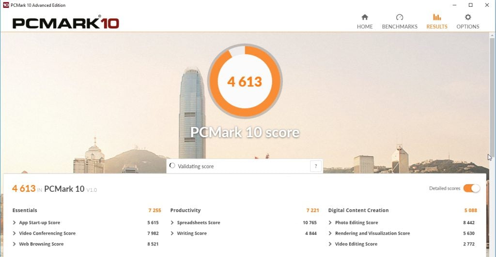Image resolution: width=496 pixels, height=257 pixels.
Task: Open the Benchmarks gauge icon
Action: [400, 17]
